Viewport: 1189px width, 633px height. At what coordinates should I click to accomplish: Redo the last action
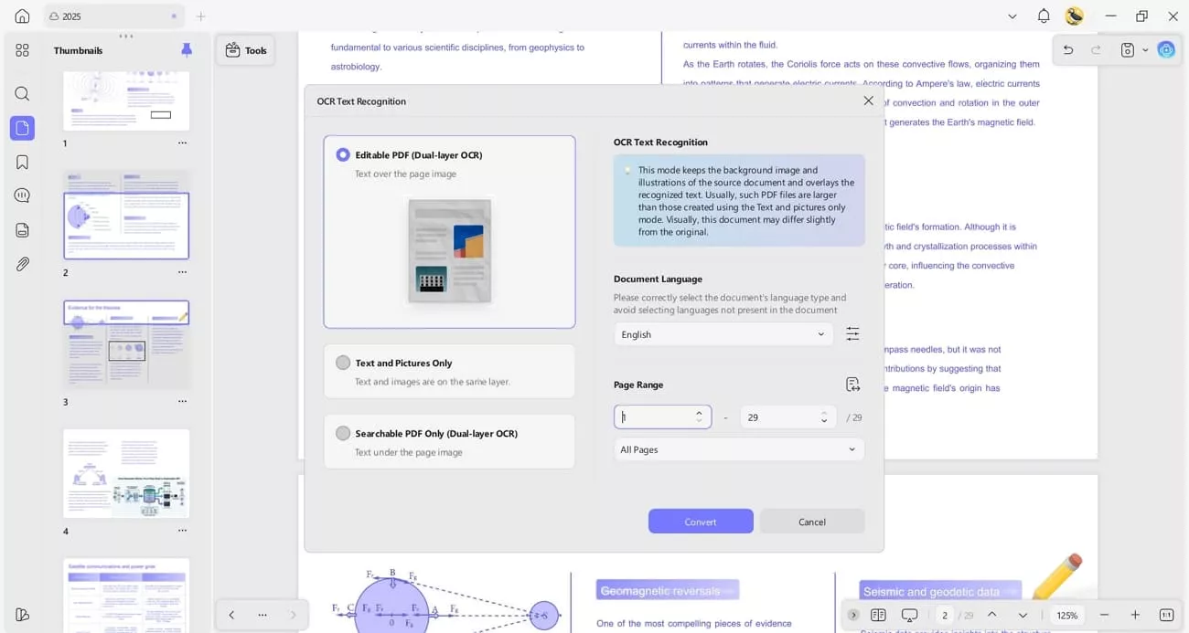coord(1096,50)
